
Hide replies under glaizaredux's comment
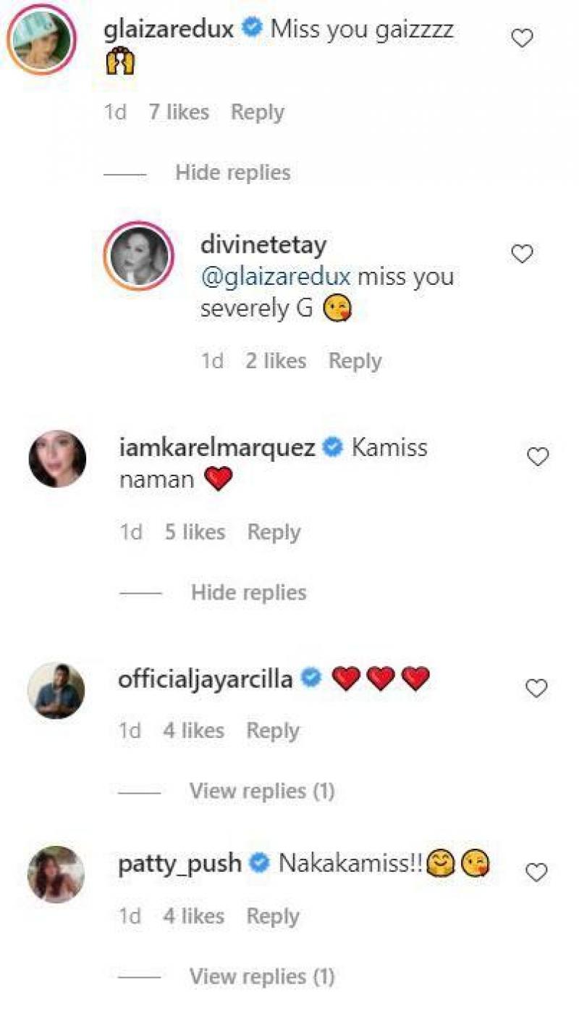(x=233, y=173)
